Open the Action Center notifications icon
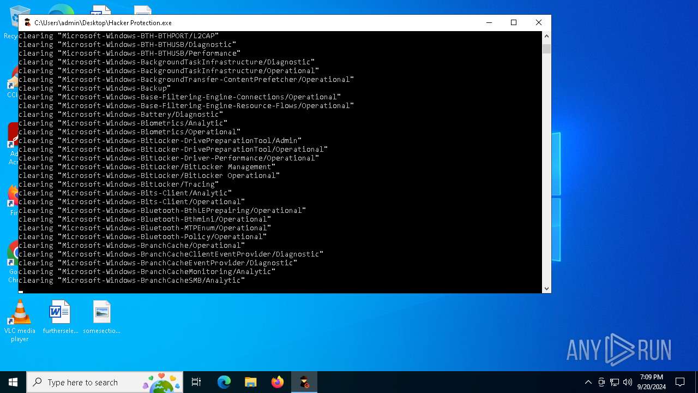This screenshot has height=393, width=698. [680, 382]
